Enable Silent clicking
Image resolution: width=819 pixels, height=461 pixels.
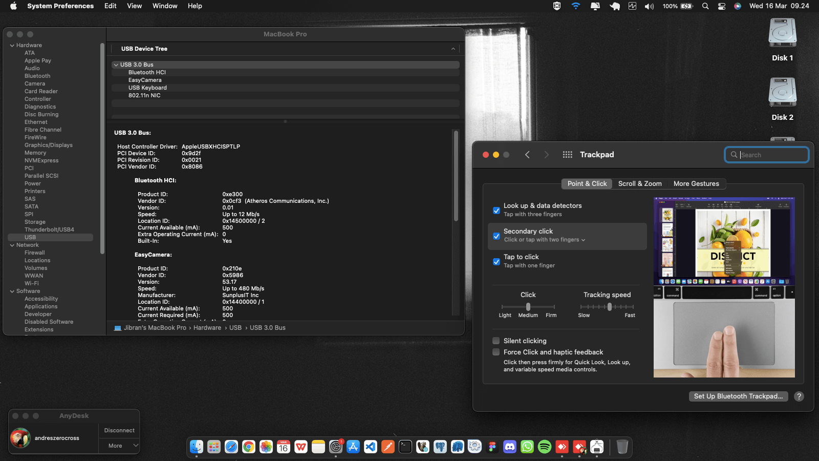496,340
